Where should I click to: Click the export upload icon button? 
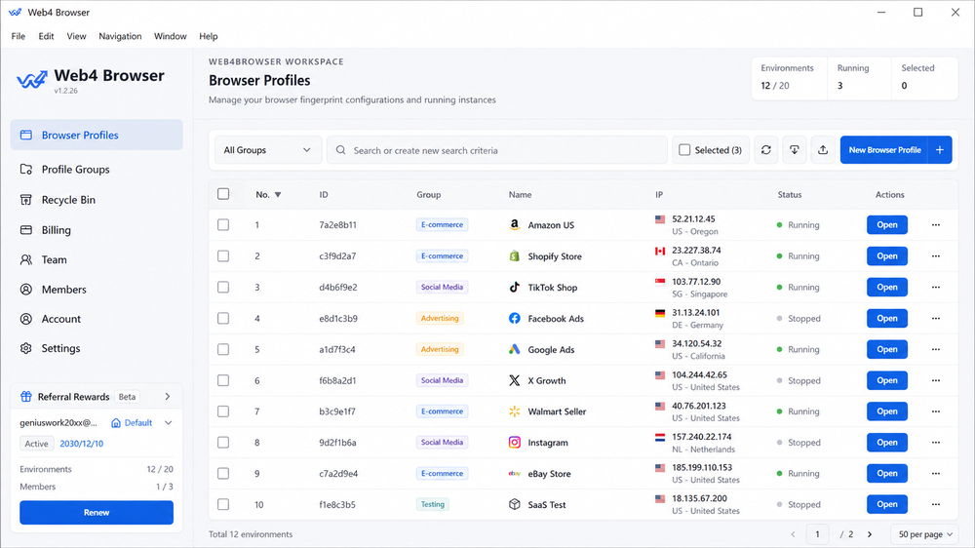(x=823, y=150)
